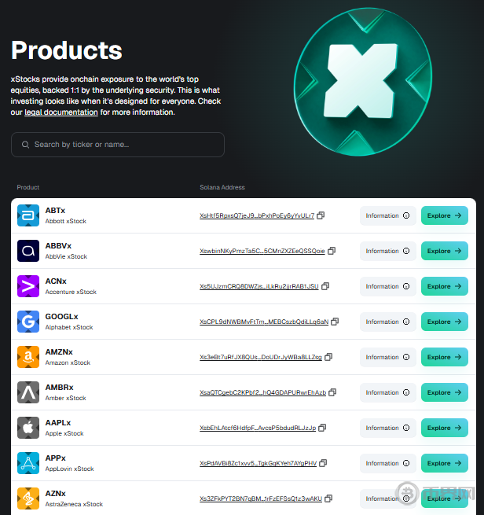Screen dimensions: 484x515
Task: Copy the AZNx Solana address
Action: [x=328, y=498]
